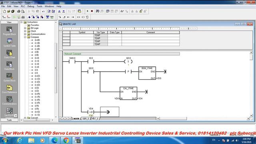Open the Program Block view
This screenshot has width=256, height=144.
tap(9, 31)
